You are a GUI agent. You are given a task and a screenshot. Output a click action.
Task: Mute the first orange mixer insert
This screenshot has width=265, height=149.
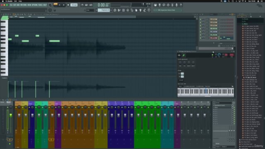(16, 108)
